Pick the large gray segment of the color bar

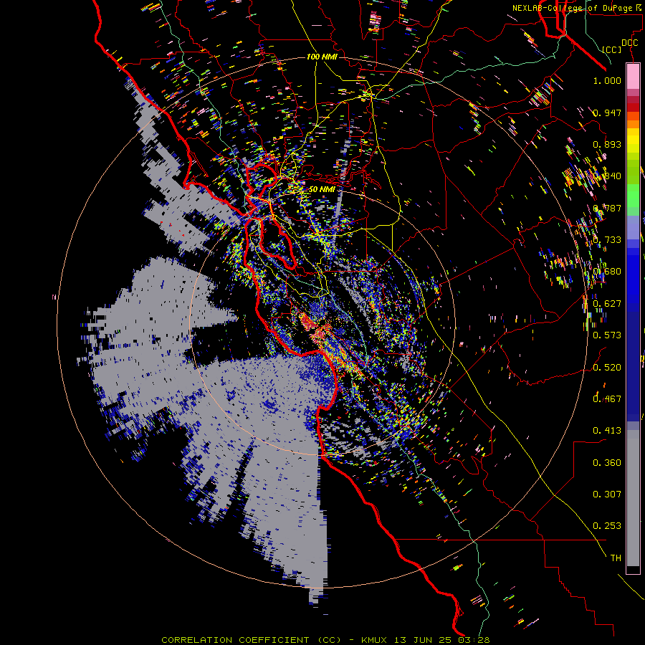(633, 498)
